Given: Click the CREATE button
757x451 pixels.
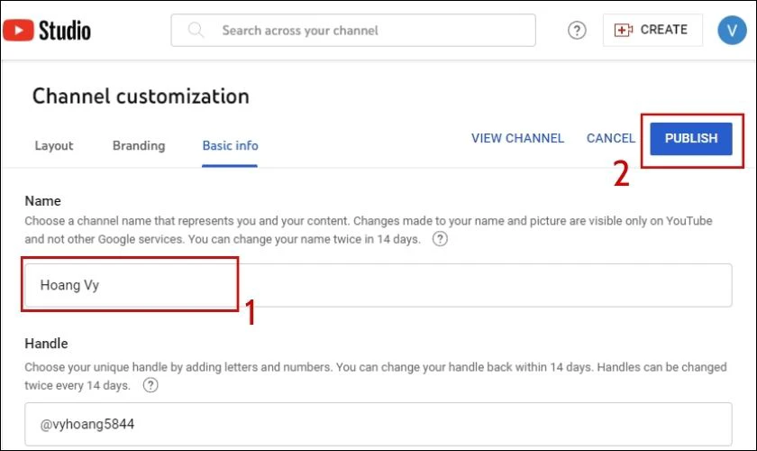Looking at the screenshot, I should 652,30.
